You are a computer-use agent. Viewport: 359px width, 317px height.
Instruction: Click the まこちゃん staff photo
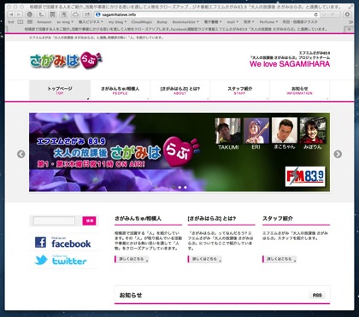click(285, 131)
